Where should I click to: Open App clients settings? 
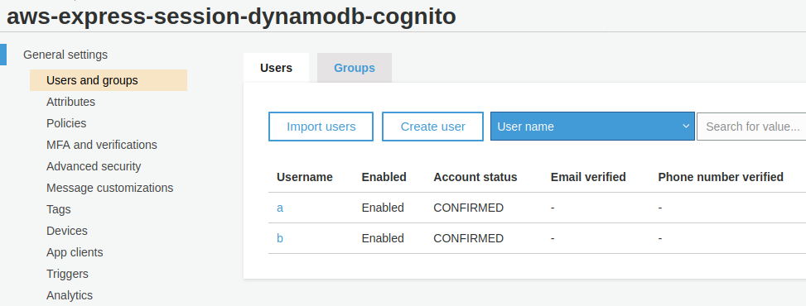click(75, 252)
